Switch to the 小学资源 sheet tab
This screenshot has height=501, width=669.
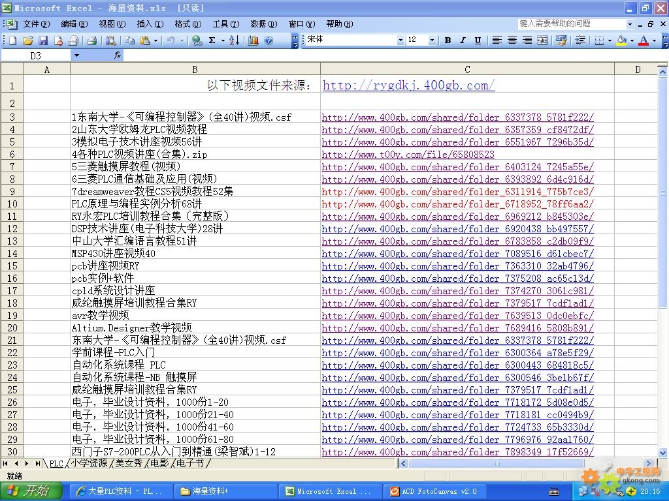89,463
